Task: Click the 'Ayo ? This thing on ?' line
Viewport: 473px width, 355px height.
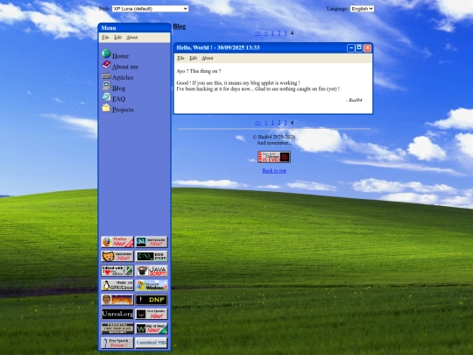Action: pyautogui.click(x=199, y=71)
